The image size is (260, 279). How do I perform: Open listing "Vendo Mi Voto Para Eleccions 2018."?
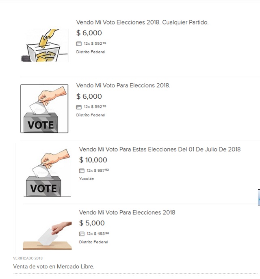[x=123, y=85]
